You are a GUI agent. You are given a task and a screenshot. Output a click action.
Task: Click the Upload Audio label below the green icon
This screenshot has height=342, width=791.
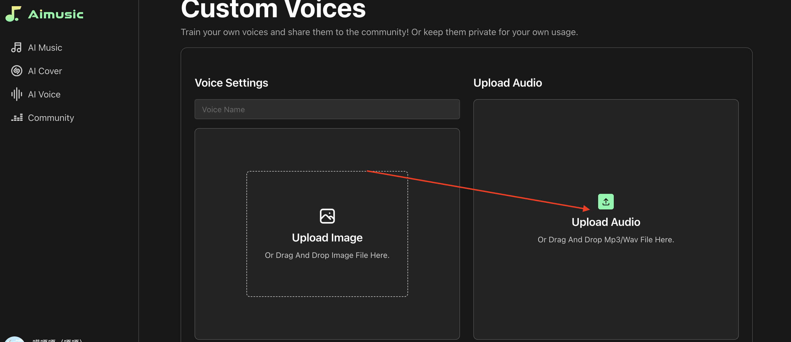[x=606, y=222]
